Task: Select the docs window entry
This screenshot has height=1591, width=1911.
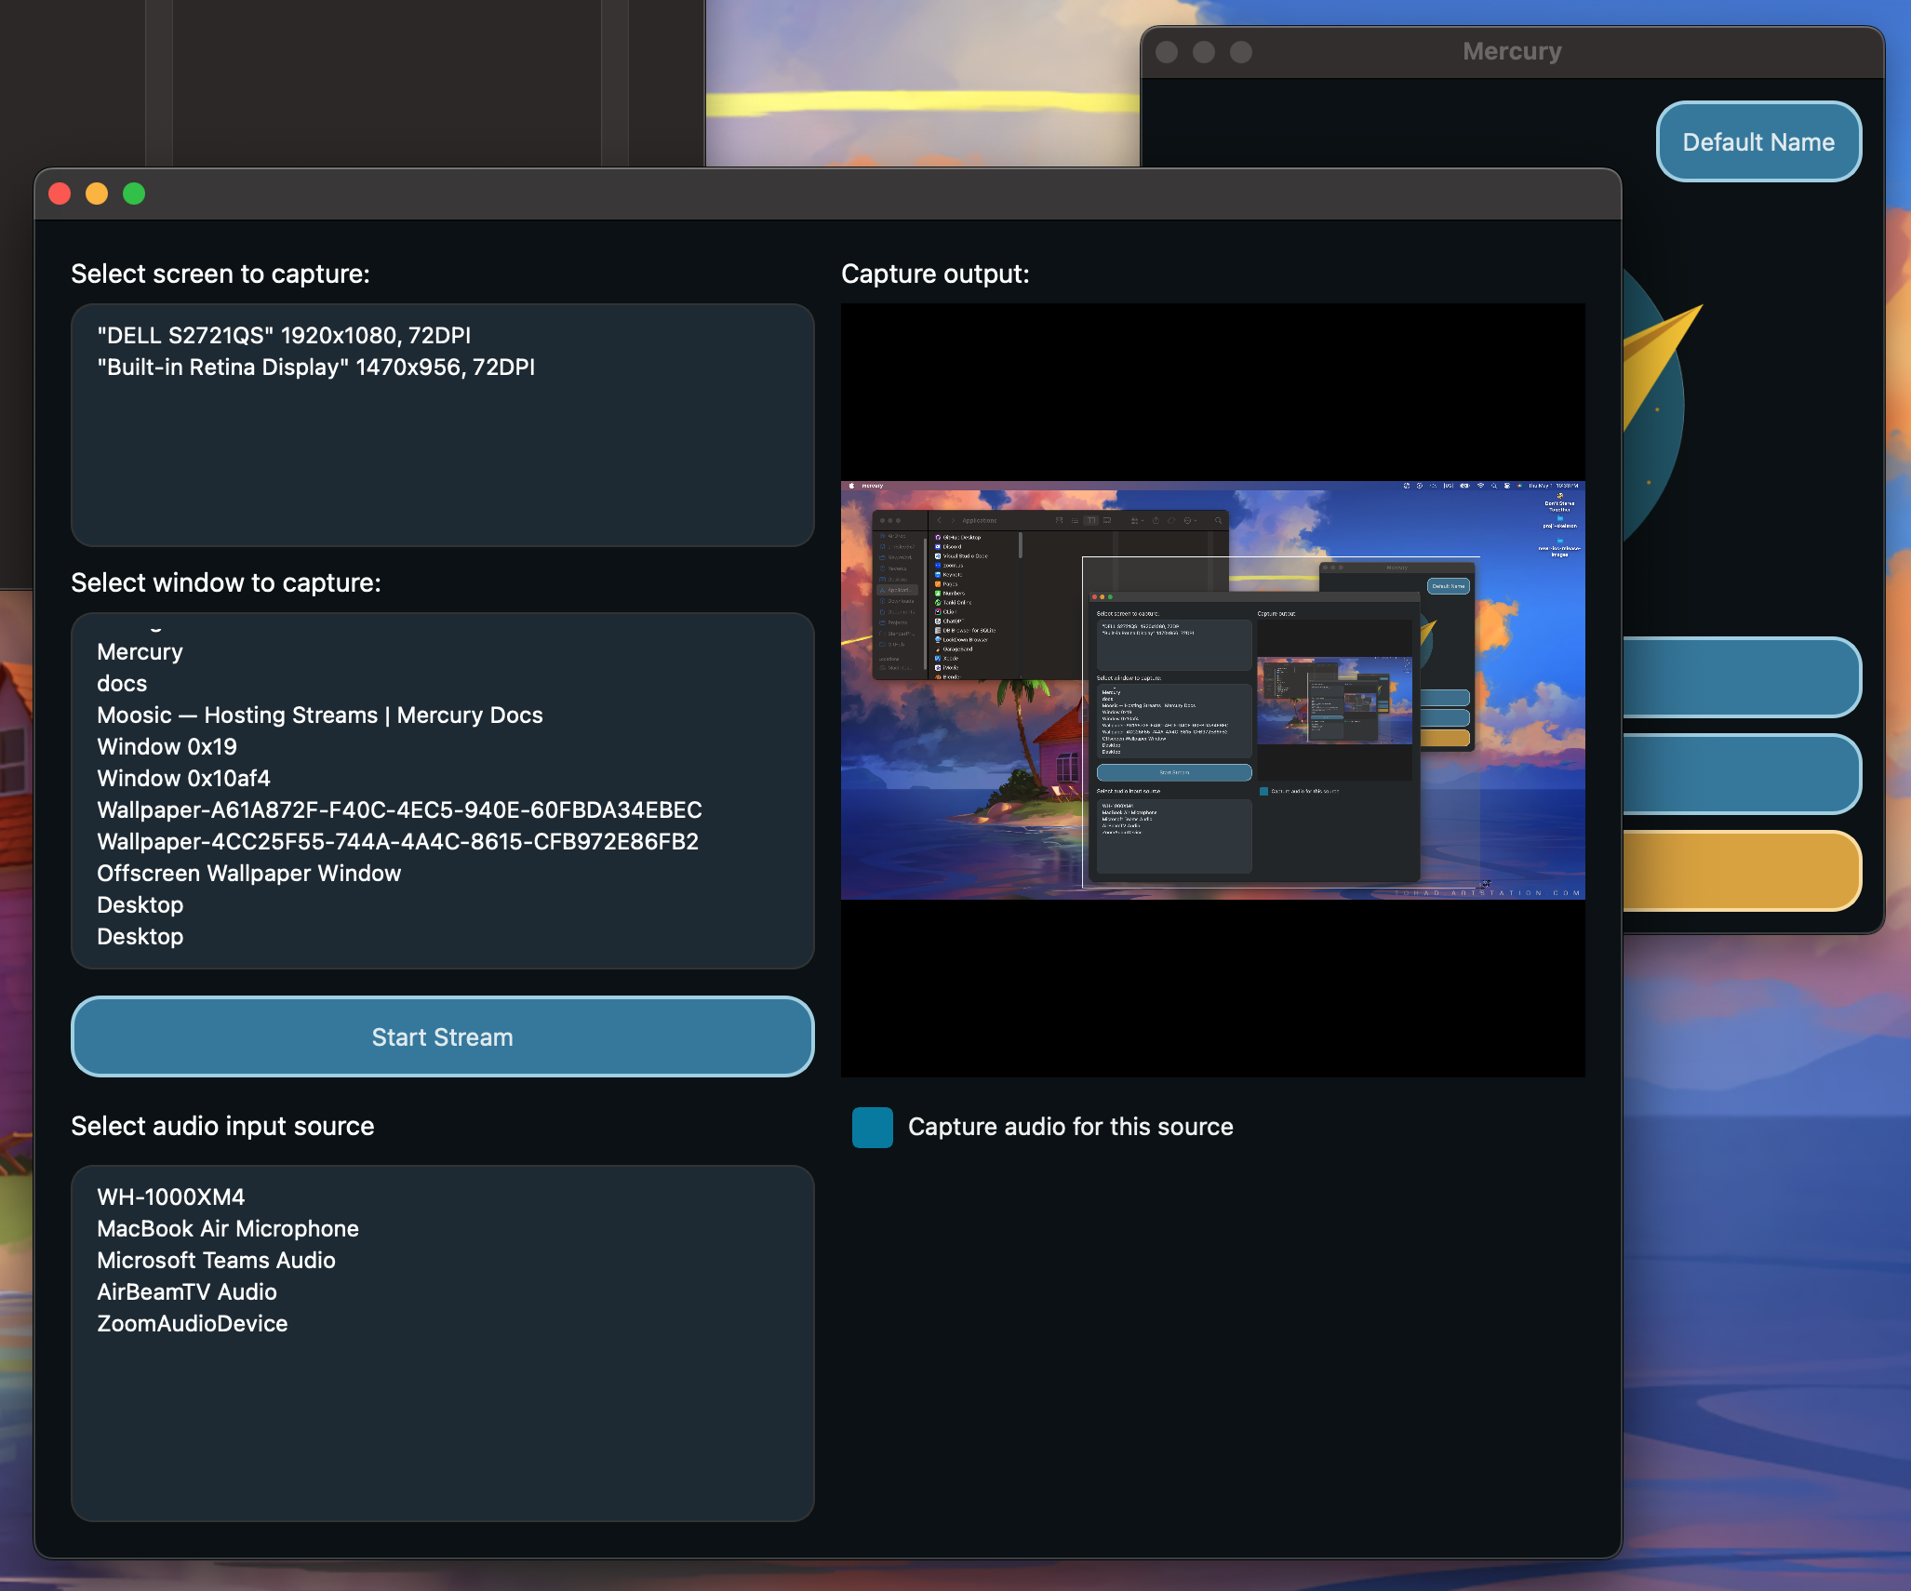Action: (122, 683)
